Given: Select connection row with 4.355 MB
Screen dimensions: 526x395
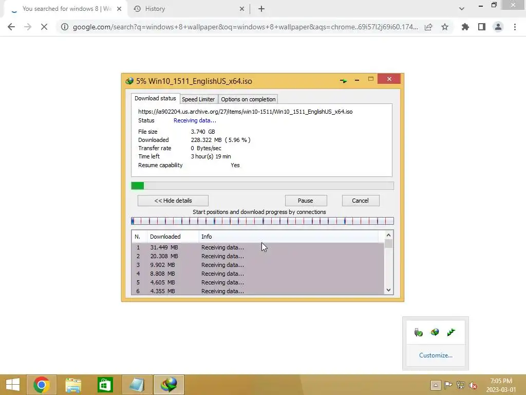Looking at the screenshot, I should click(x=258, y=291).
